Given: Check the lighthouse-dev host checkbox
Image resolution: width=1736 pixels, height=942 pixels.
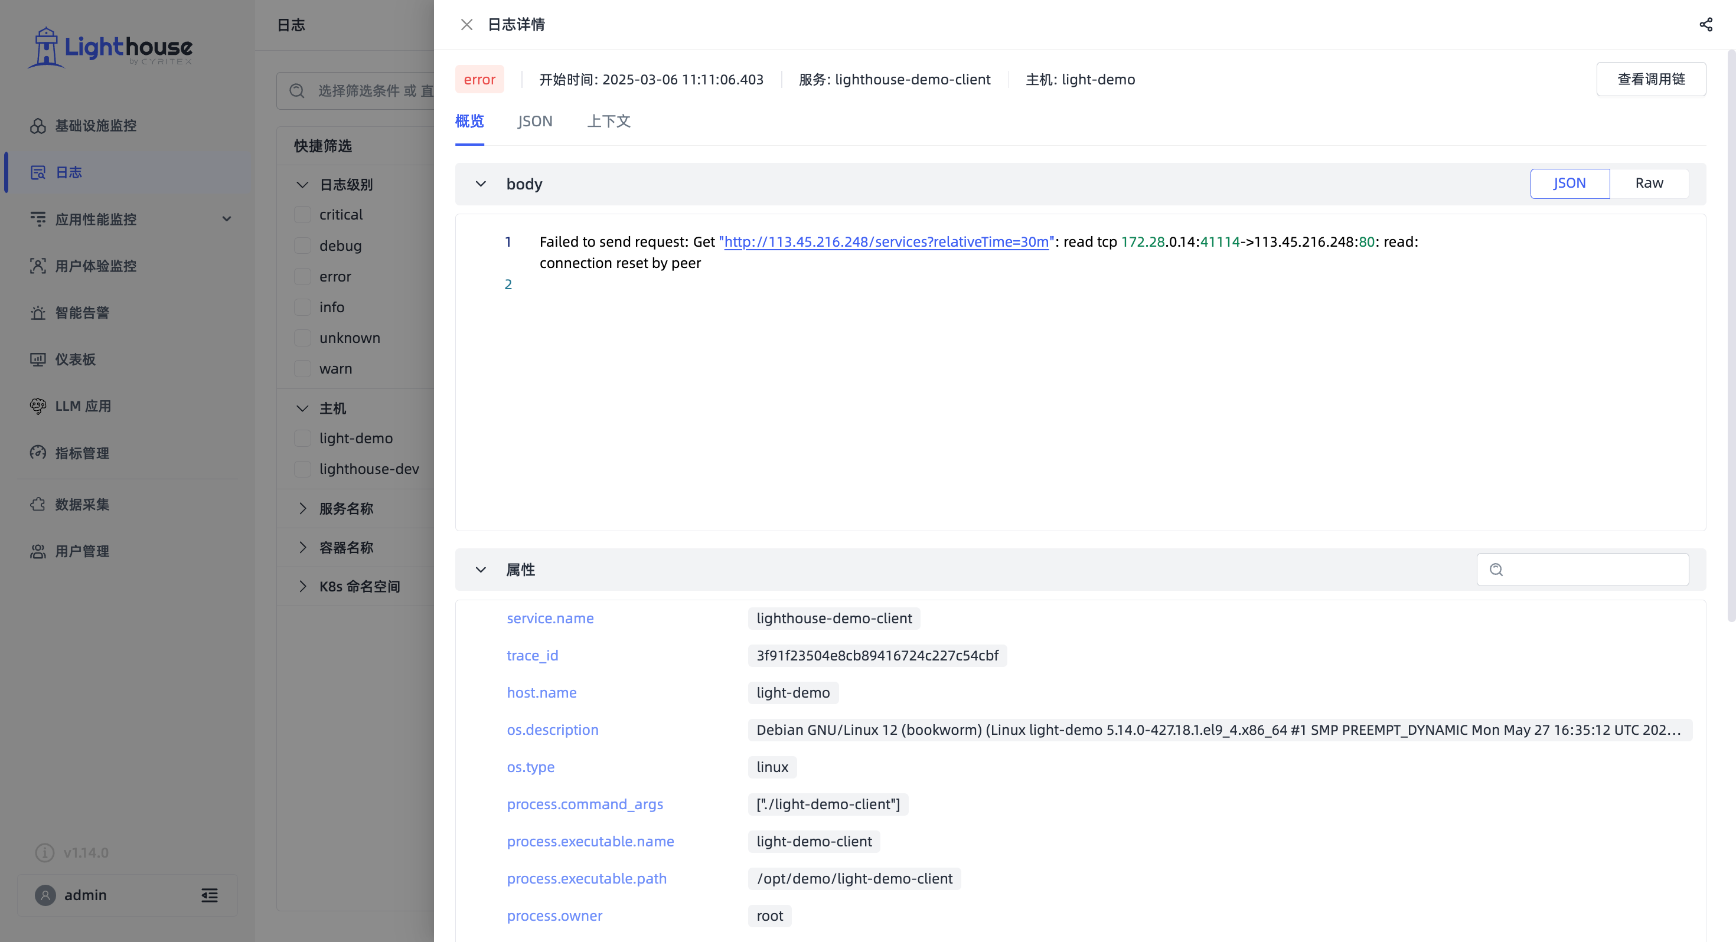Looking at the screenshot, I should coord(302,469).
